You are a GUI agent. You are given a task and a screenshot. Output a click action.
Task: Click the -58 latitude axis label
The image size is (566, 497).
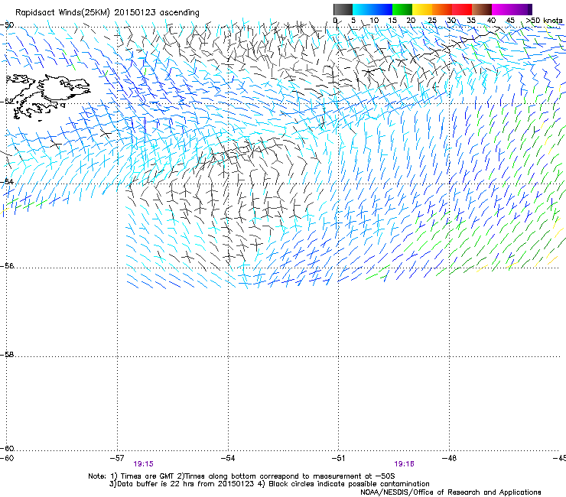coord(7,355)
